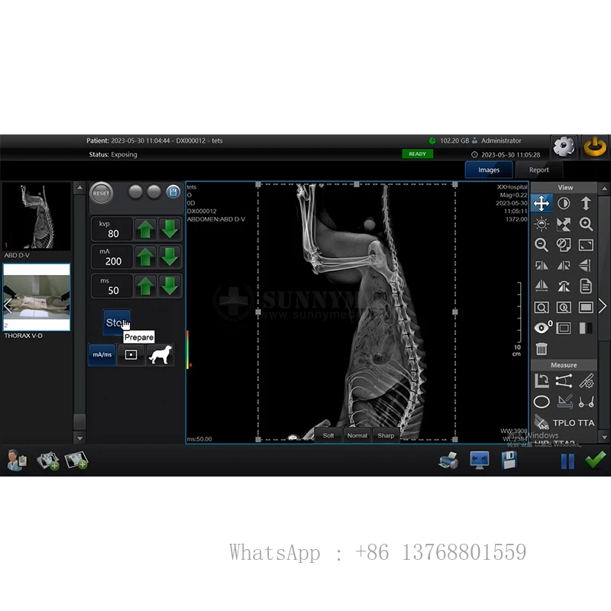
Task: Toggle the eye visibility icon
Action: point(541,328)
